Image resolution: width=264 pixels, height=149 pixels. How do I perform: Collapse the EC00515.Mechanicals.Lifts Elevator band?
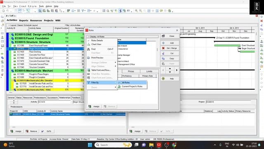click(x=12, y=81)
